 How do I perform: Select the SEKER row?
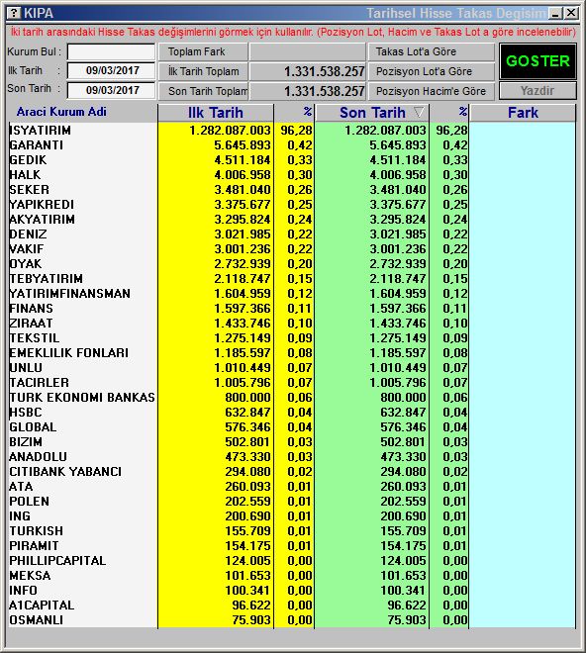[292, 190]
